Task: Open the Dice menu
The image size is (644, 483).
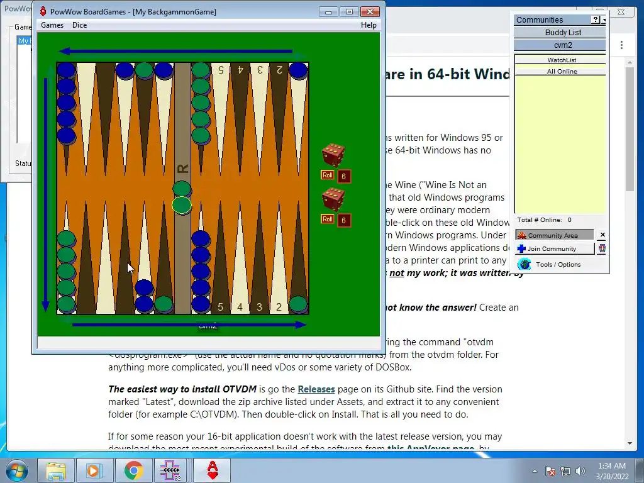Action: (79, 25)
